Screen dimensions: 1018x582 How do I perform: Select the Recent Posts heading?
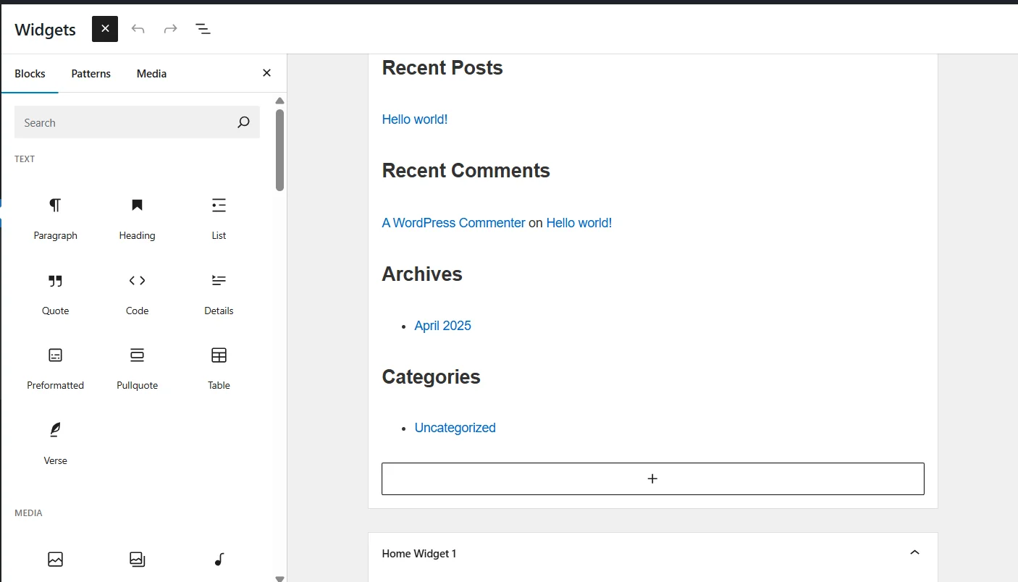(x=442, y=68)
